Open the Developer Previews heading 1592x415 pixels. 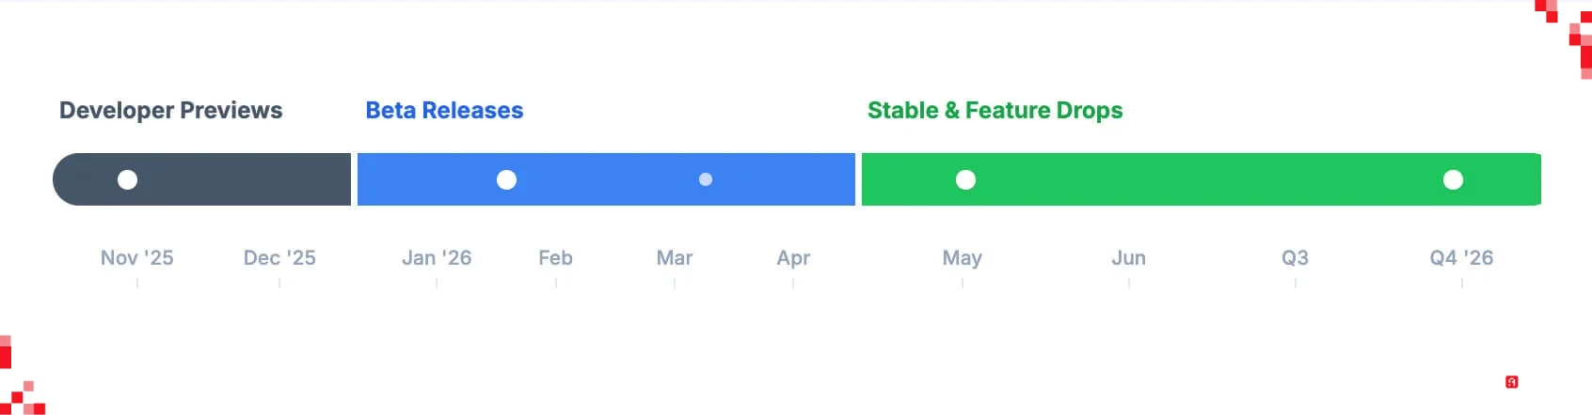pos(170,111)
